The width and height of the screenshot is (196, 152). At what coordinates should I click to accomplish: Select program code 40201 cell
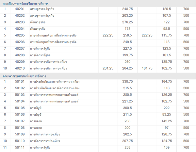pos(20,9)
